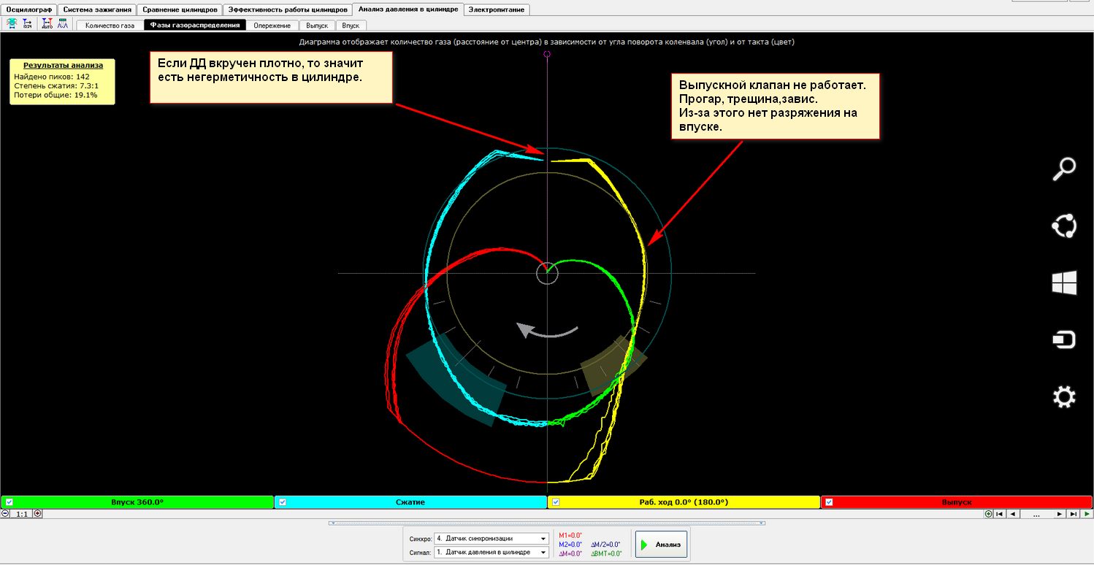Click the Найдено пиков: 142 text
Viewport: 1094px width, 565px height.
point(52,76)
